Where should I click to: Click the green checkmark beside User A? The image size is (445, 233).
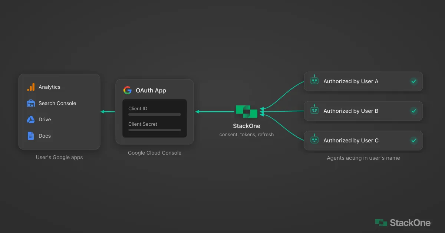(414, 81)
